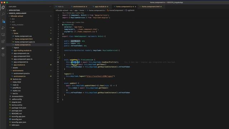The height and width of the screenshot is (129, 229).
Task: Open the Docker view in activity bar
Action: pos(3,48)
